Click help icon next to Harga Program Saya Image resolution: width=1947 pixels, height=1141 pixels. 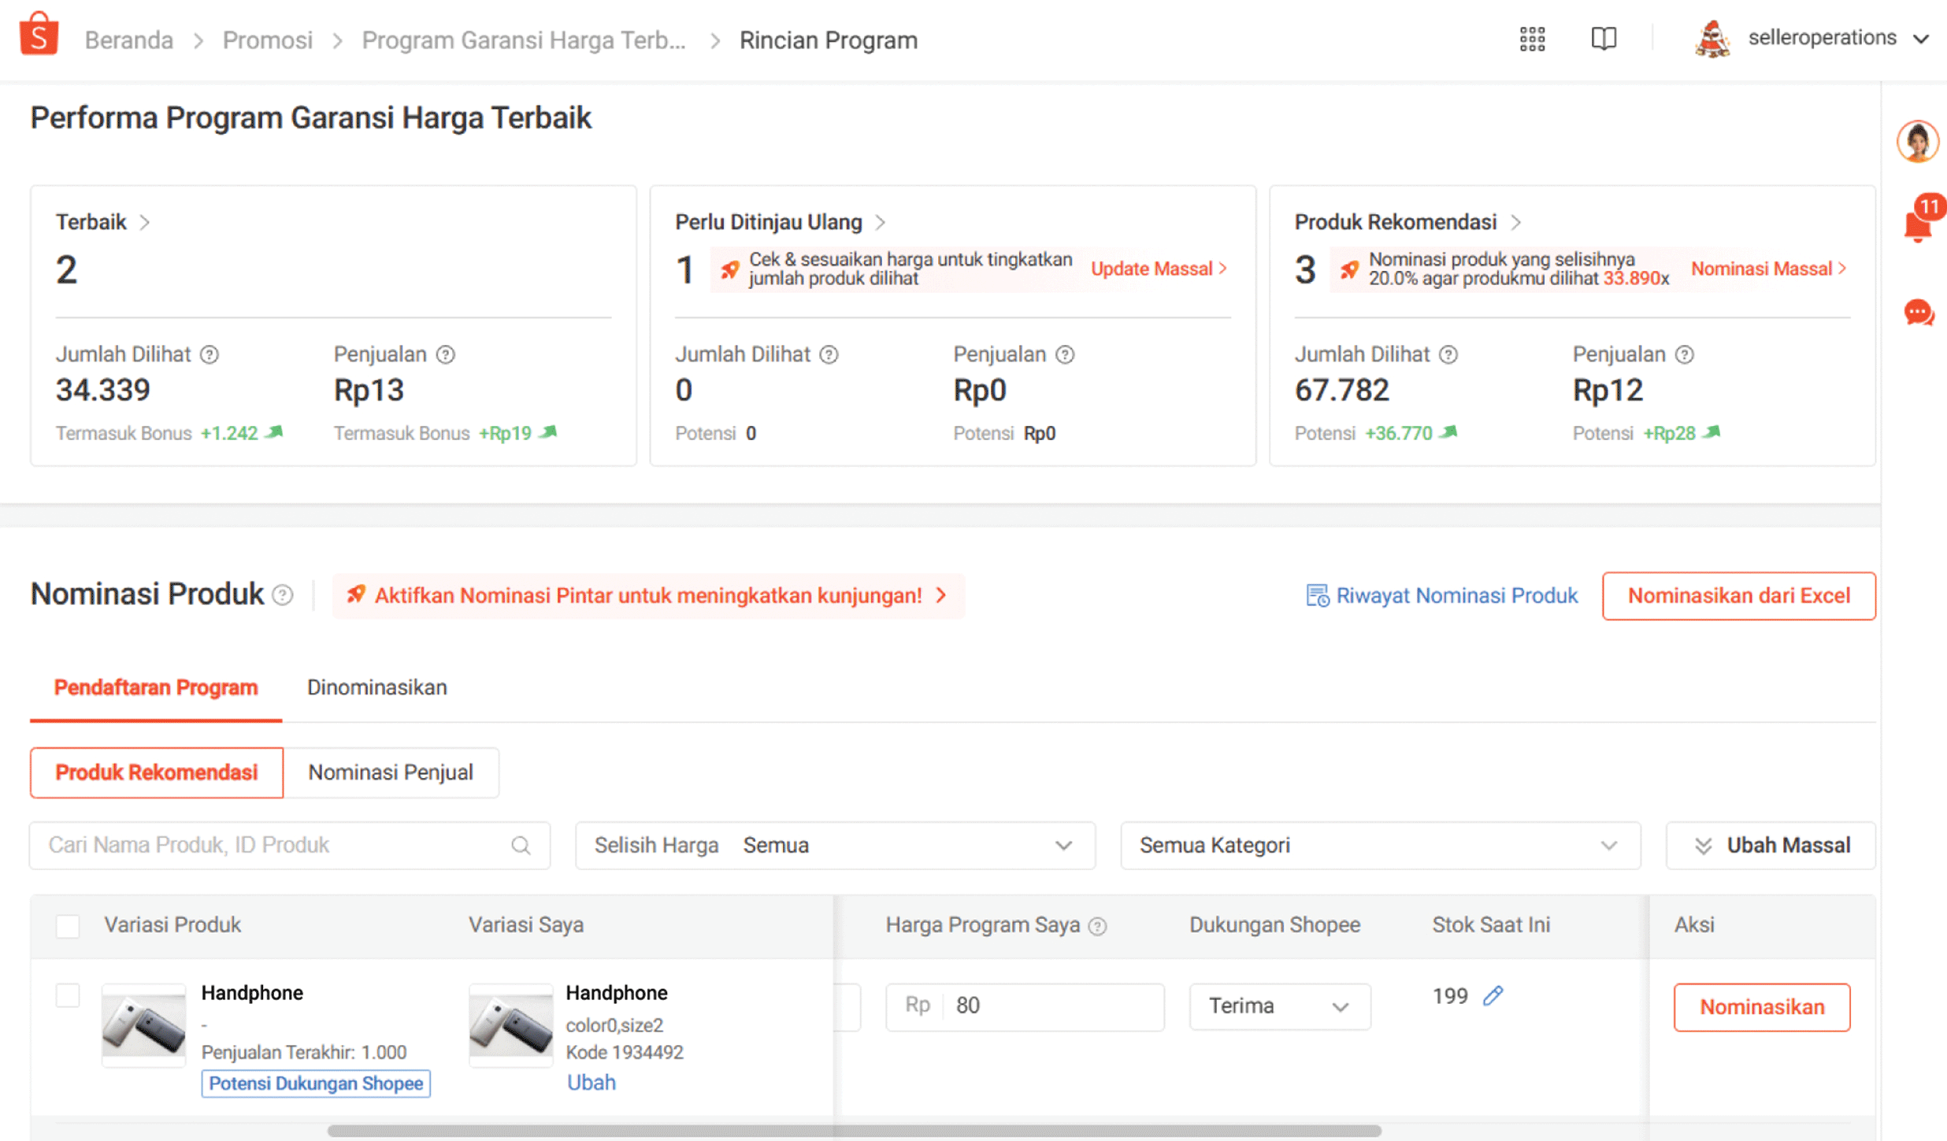pyautogui.click(x=1097, y=926)
